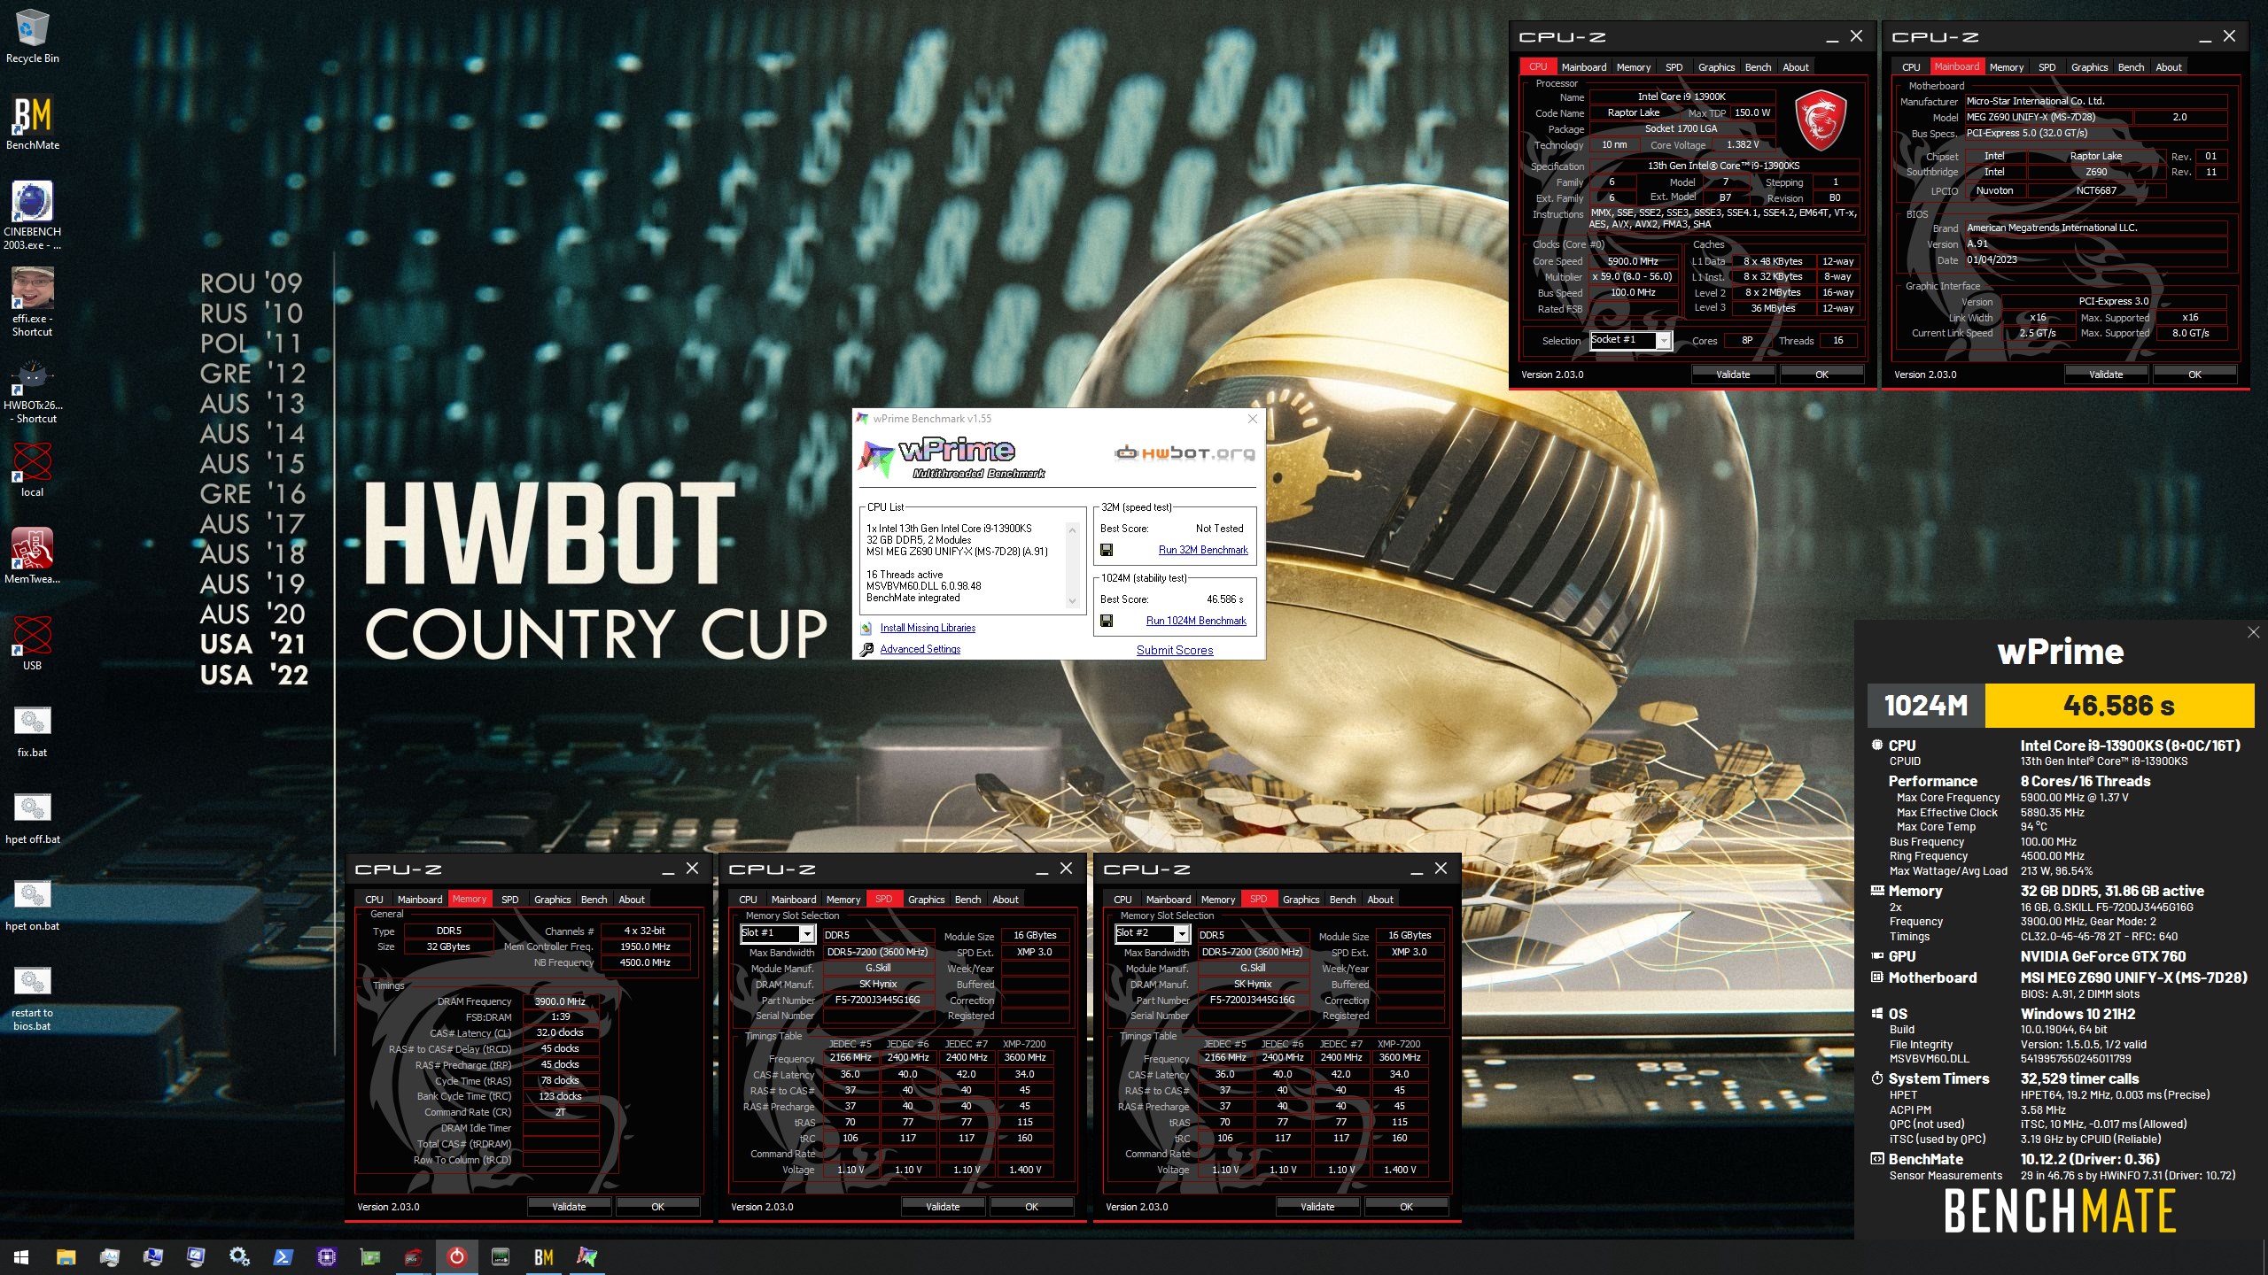Open the Windows Start menu

(x=21, y=1257)
